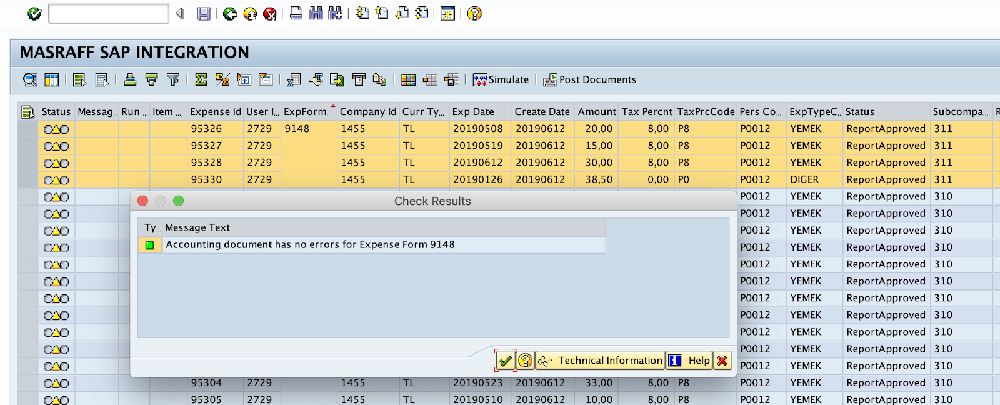
Task: Select the 'Accounting document has no errors' message row
Action: click(372, 245)
